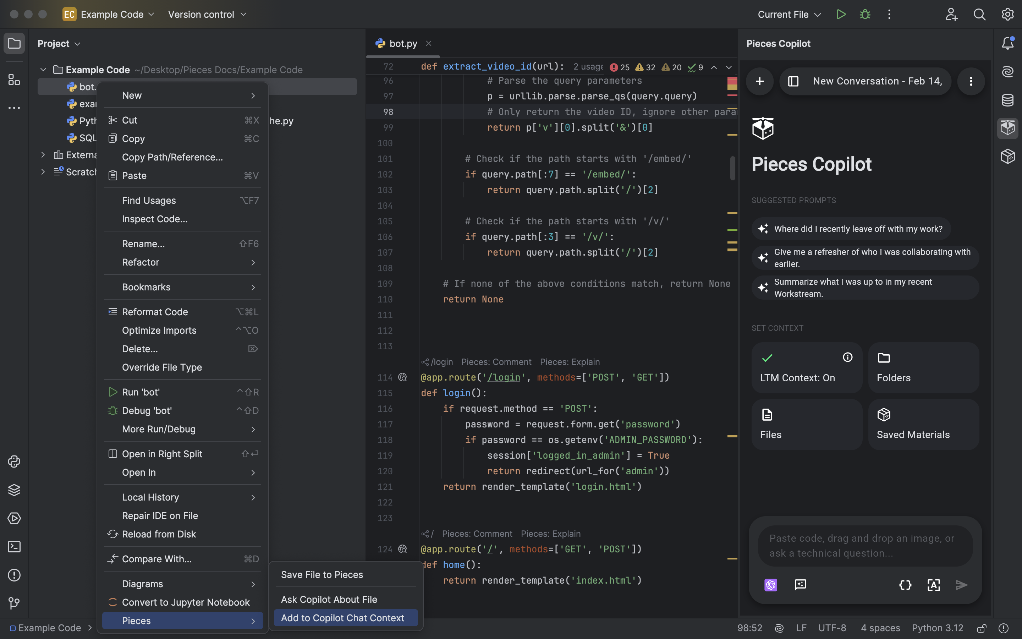Viewport: 1022px width, 639px height.
Task: Choose Add to Copilot Chat Context
Action: pyautogui.click(x=346, y=618)
